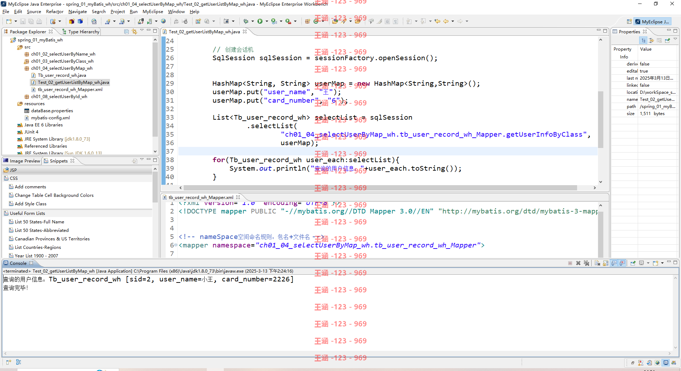This screenshot has width=681, height=371.
Task: Toggle Show Whitespace Characters paragraph icon
Action: pos(395,21)
